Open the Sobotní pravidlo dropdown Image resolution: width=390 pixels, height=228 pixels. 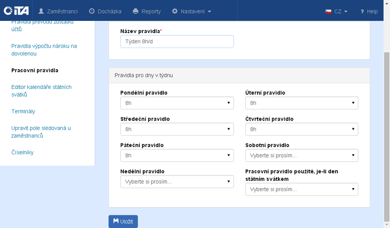pos(301,156)
